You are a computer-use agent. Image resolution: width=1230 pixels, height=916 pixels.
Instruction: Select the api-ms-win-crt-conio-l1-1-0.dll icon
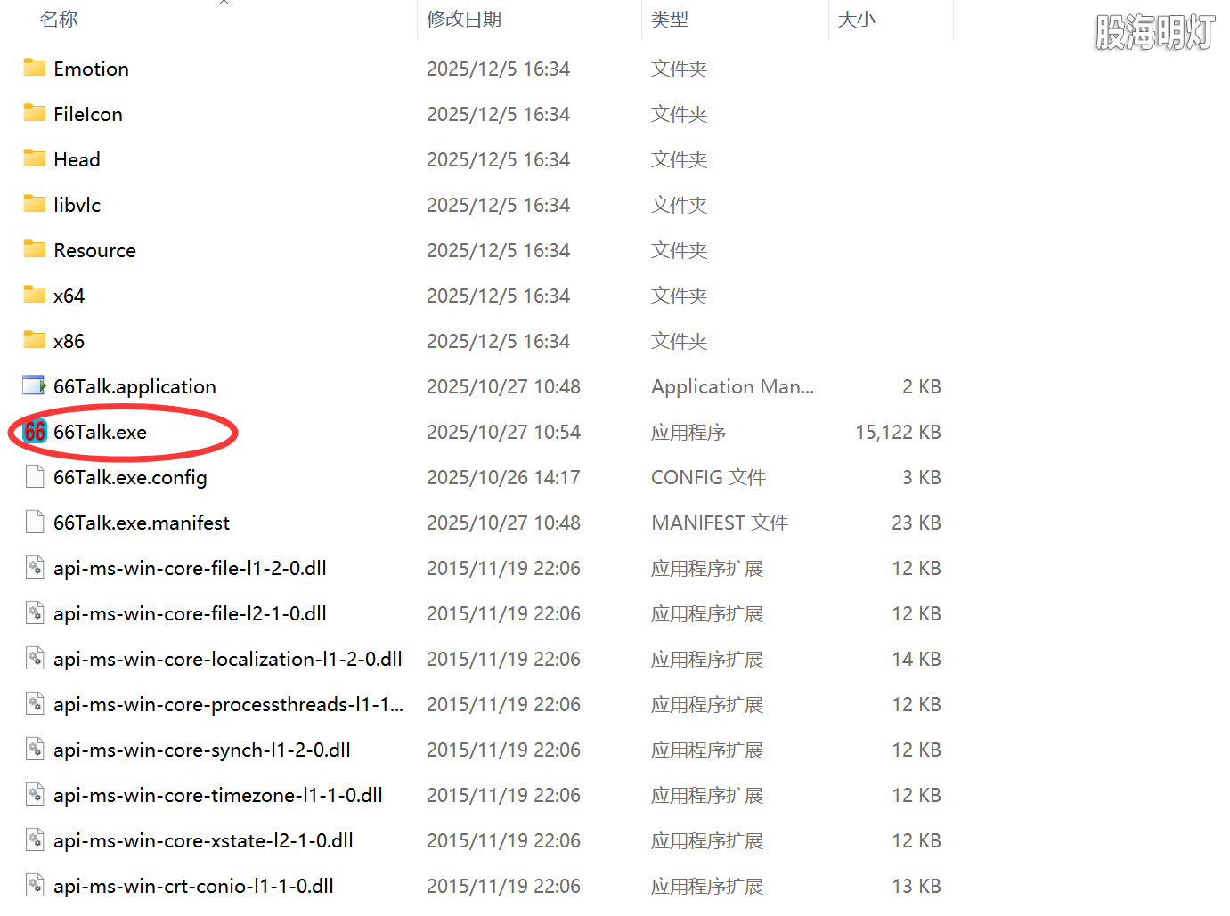[x=35, y=886]
